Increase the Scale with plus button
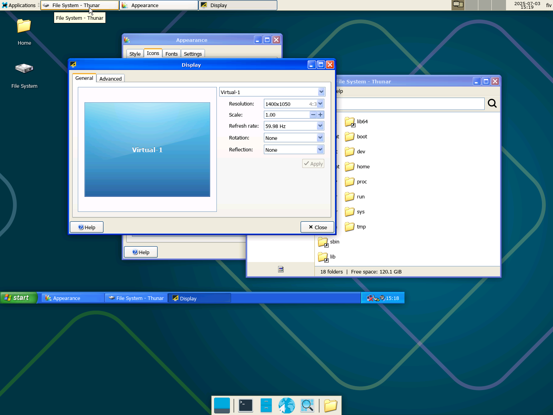Image resolution: width=553 pixels, height=415 pixels. tap(320, 115)
